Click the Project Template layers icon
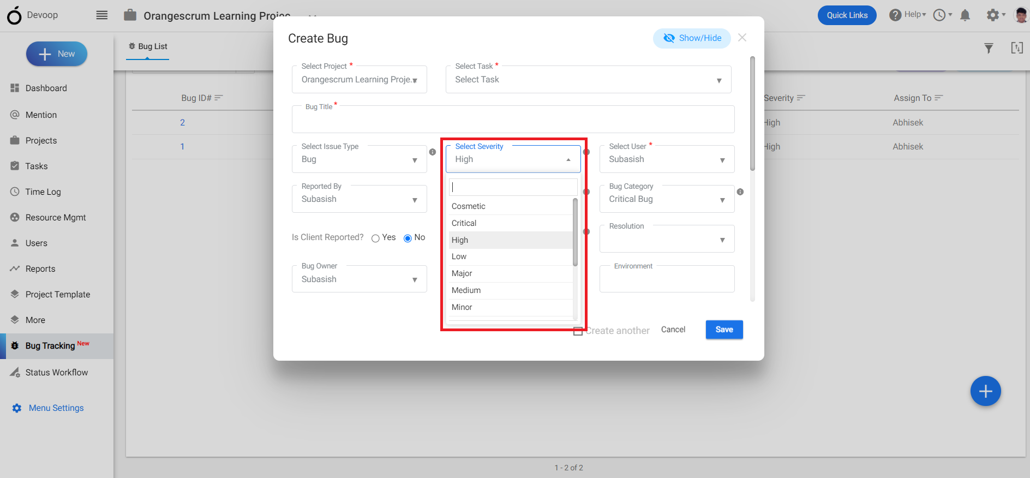The height and width of the screenshot is (478, 1030). [x=15, y=294]
